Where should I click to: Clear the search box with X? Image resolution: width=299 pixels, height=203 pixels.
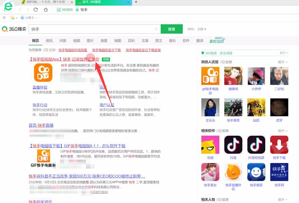coord(156,29)
